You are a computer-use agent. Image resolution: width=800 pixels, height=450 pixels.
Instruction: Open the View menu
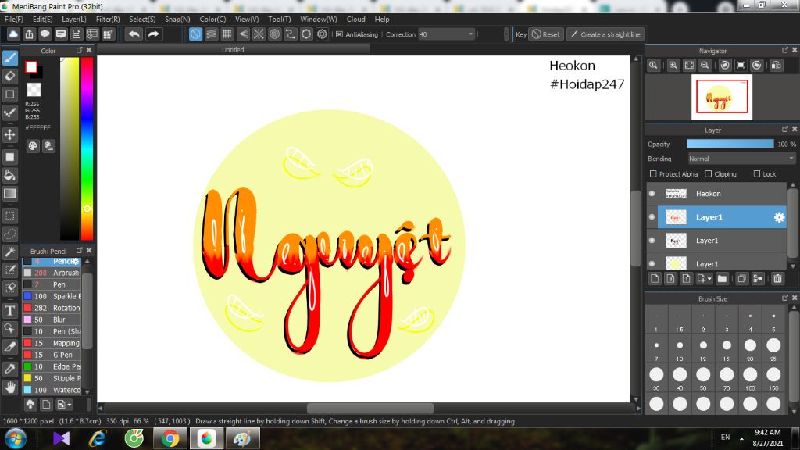pyautogui.click(x=246, y=19)
